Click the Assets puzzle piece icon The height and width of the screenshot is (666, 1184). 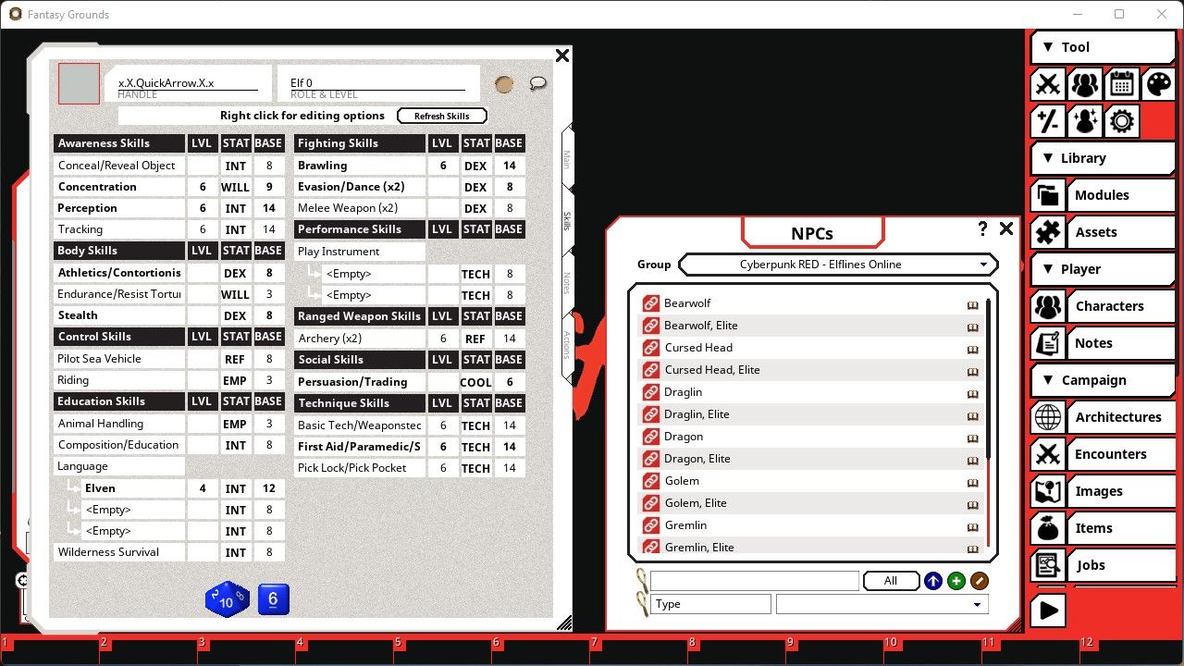(1047, 232)
